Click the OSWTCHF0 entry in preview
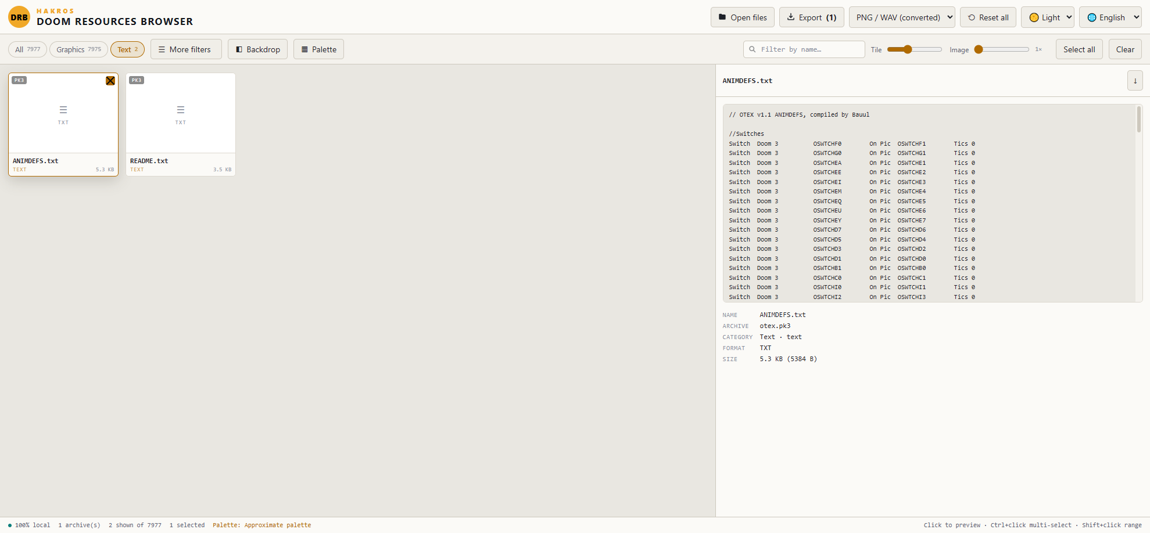 (827, 143)
